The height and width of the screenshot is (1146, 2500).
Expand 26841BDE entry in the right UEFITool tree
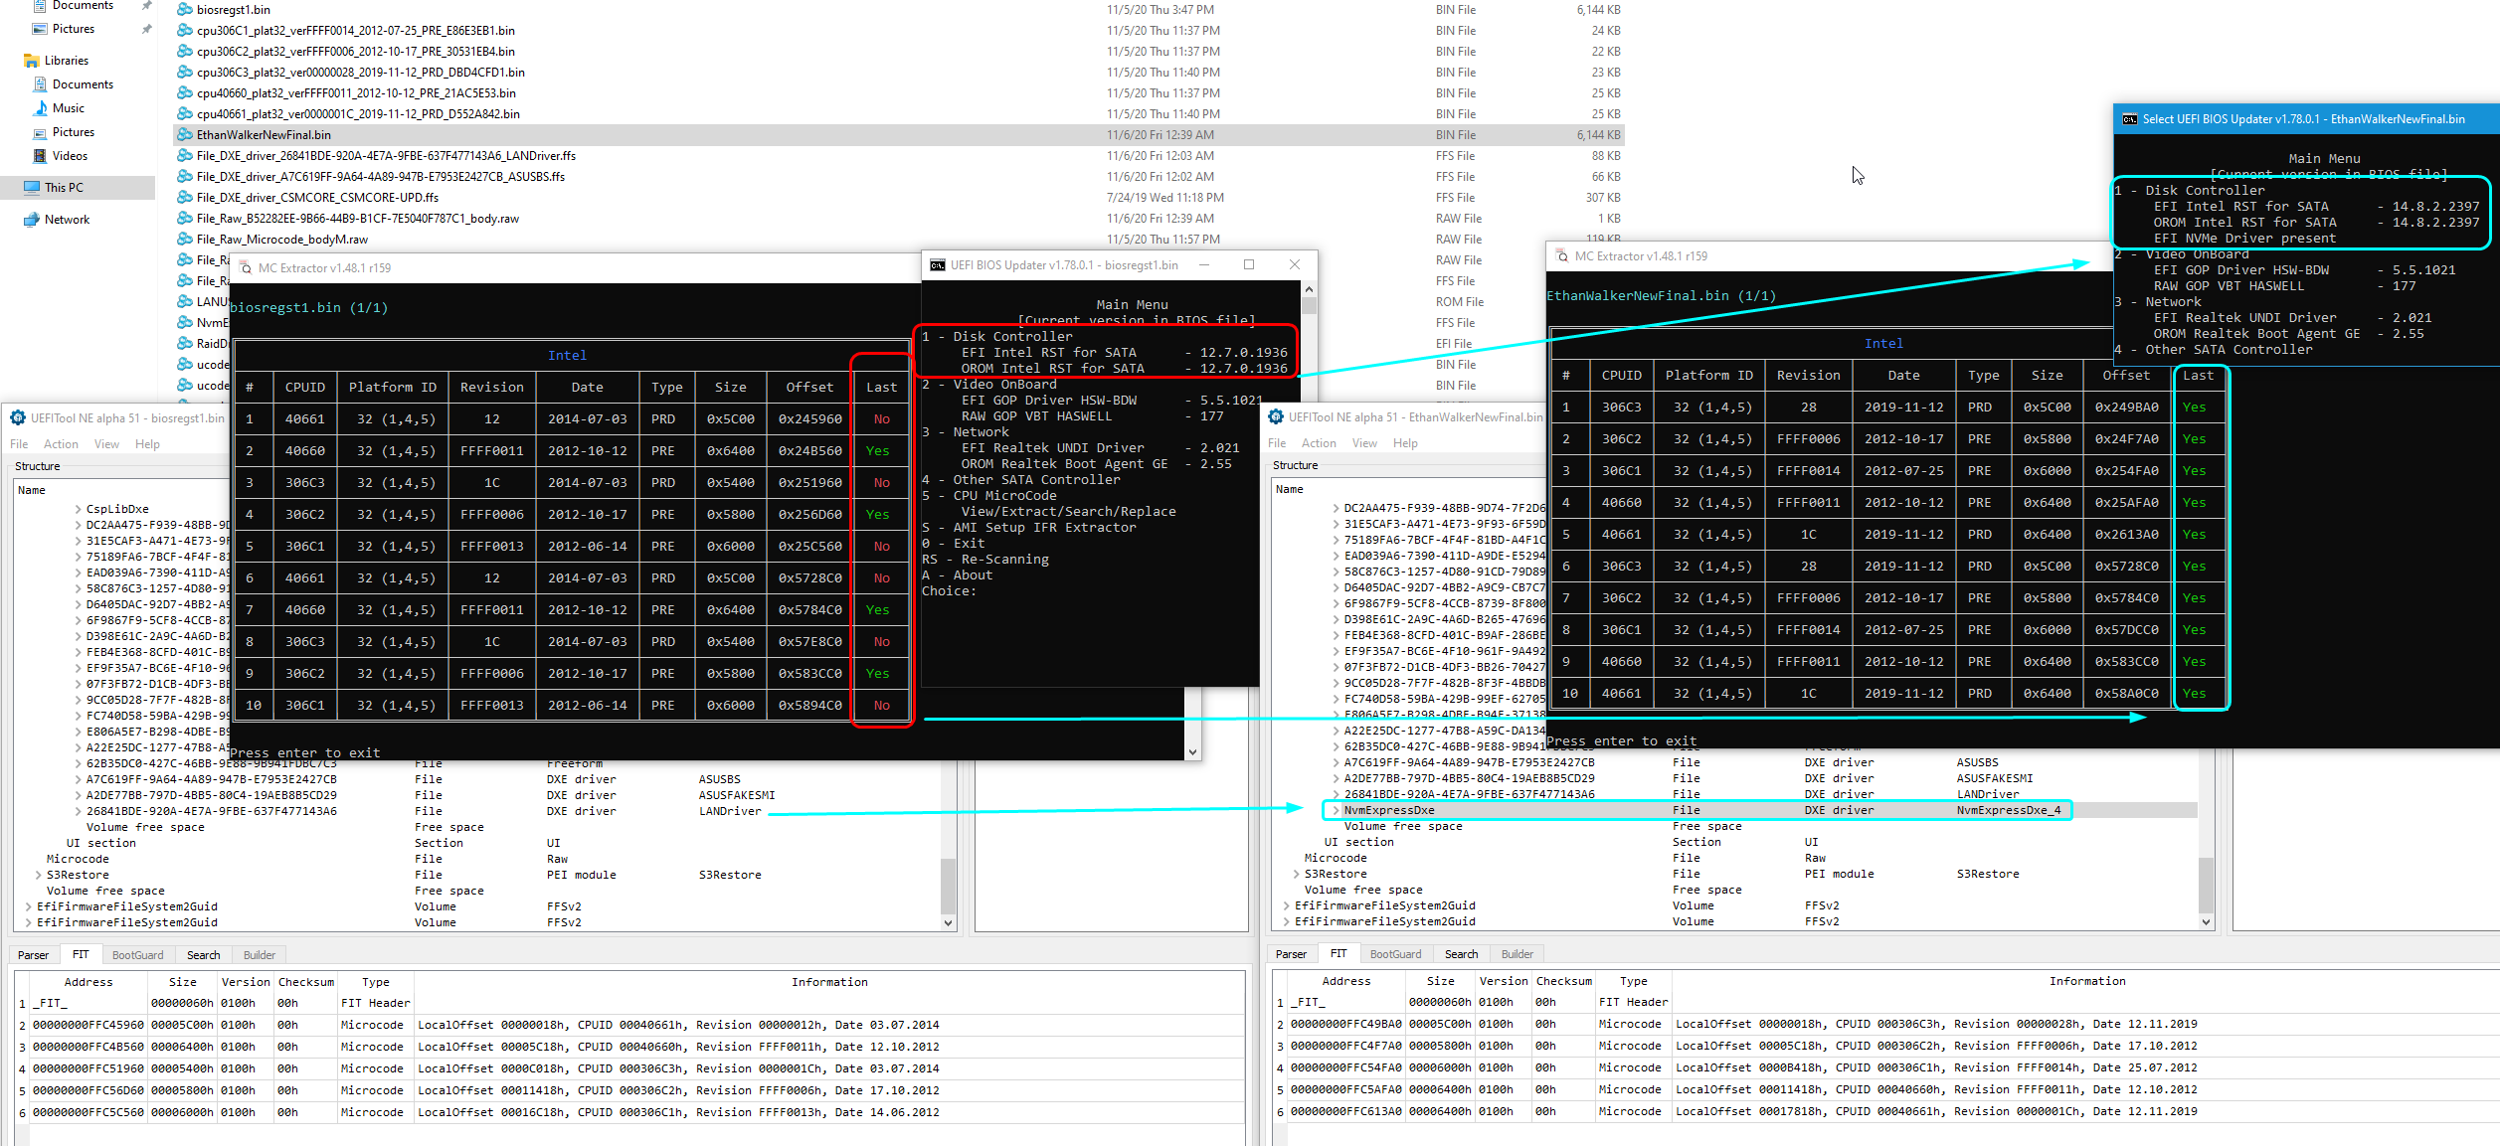pos(1336,795)
